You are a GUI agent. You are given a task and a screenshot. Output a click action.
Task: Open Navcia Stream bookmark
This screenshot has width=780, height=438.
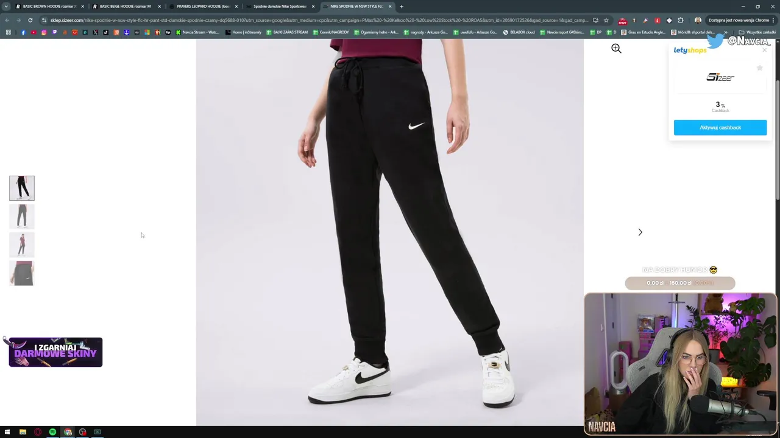point(197,32)
